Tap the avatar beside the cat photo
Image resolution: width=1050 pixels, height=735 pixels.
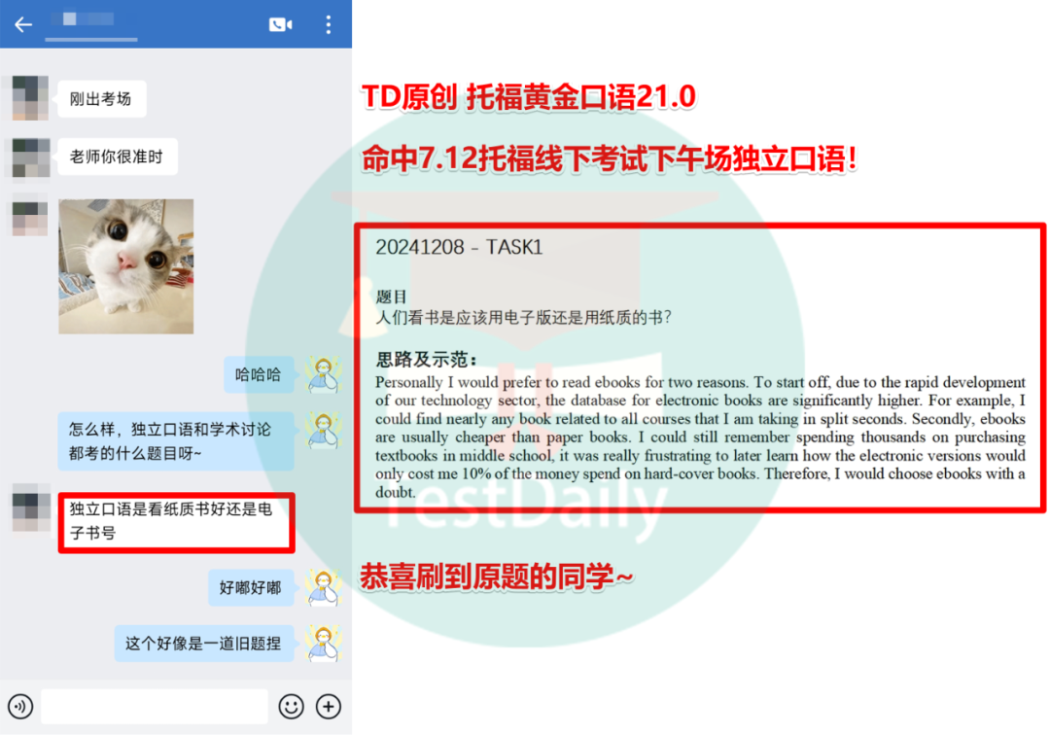tap(29, 214)
